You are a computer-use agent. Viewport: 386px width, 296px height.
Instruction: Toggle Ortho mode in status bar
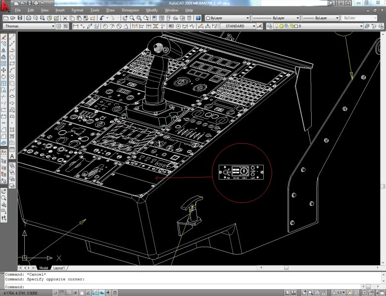point(68,293)
